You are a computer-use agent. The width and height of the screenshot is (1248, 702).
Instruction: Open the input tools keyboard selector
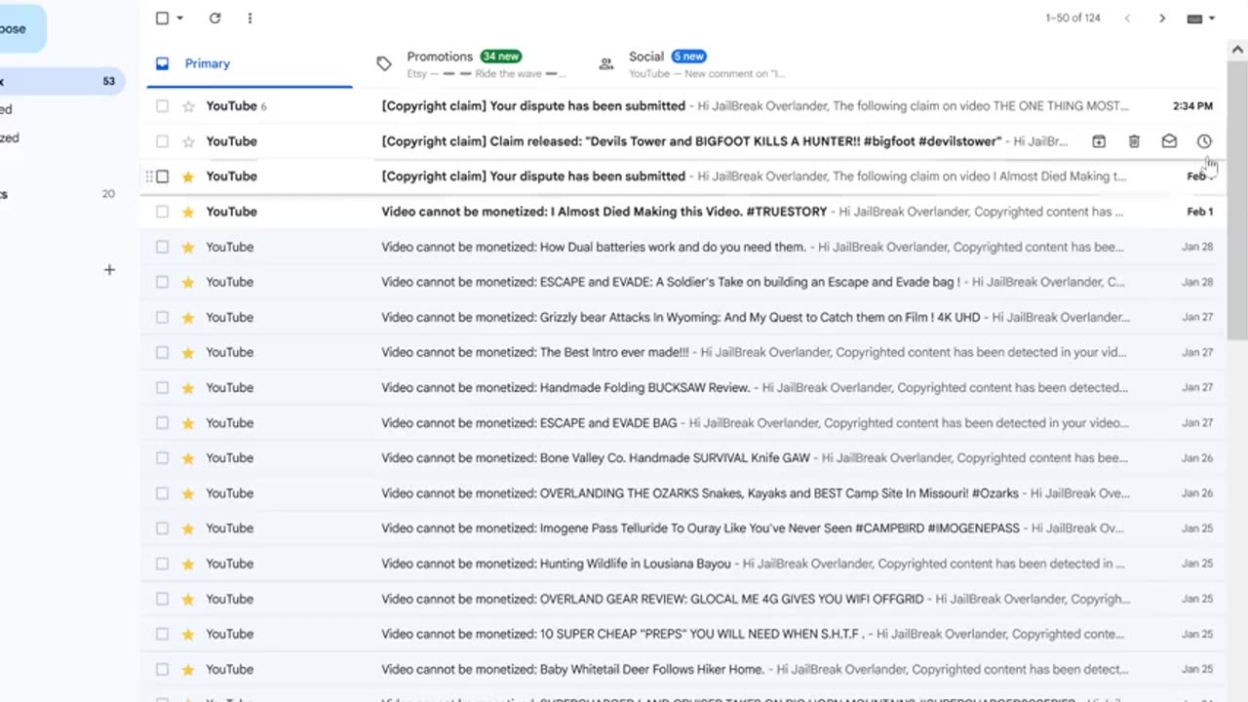click(x=1200, y=18)
